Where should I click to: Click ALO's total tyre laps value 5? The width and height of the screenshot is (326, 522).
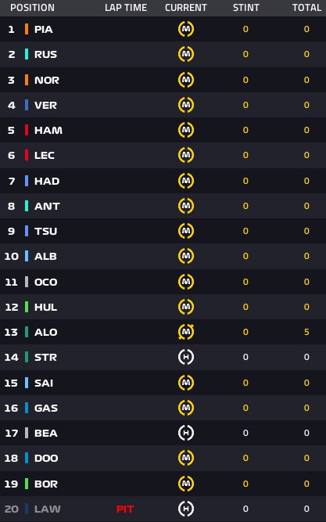(x=306, y=332)
